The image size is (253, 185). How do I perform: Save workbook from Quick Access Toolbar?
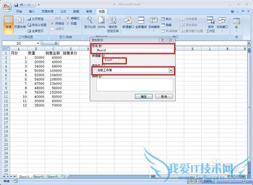coord(16,5)
